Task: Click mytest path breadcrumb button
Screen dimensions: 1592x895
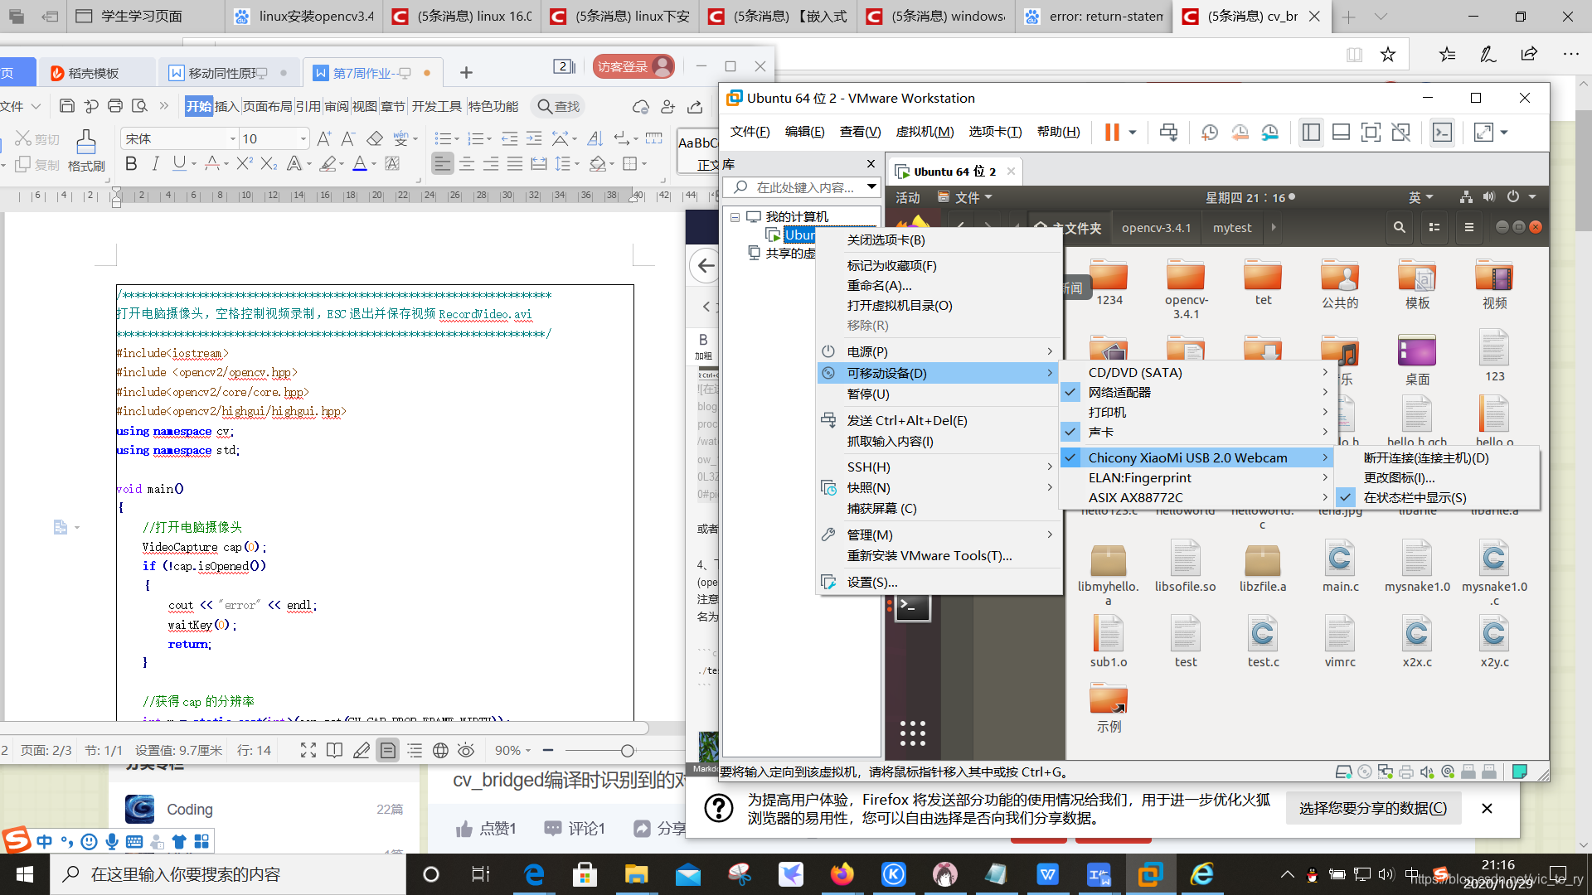Action: pyautogui.click(x=1232, y=228)
